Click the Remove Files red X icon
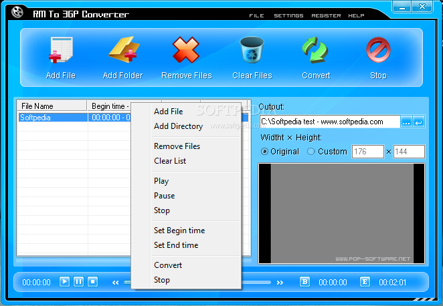Screen dimensions: 443x306 [x=186, y=49]
